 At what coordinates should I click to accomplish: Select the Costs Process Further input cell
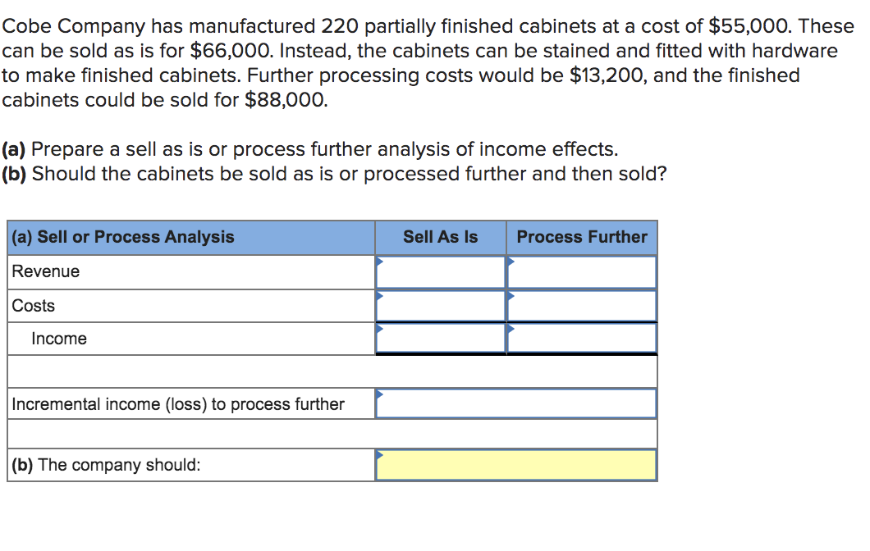[581, 306]
